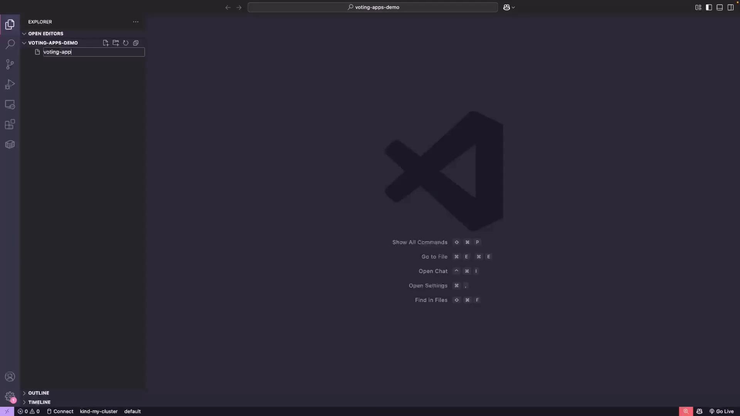Click Connect in the status bar
The height and width of the screenshot is (416, 740).
pyautogui.click(x=60, y=411)
